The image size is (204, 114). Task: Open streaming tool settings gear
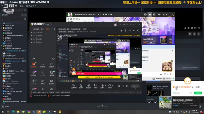[x=127, y=86]
